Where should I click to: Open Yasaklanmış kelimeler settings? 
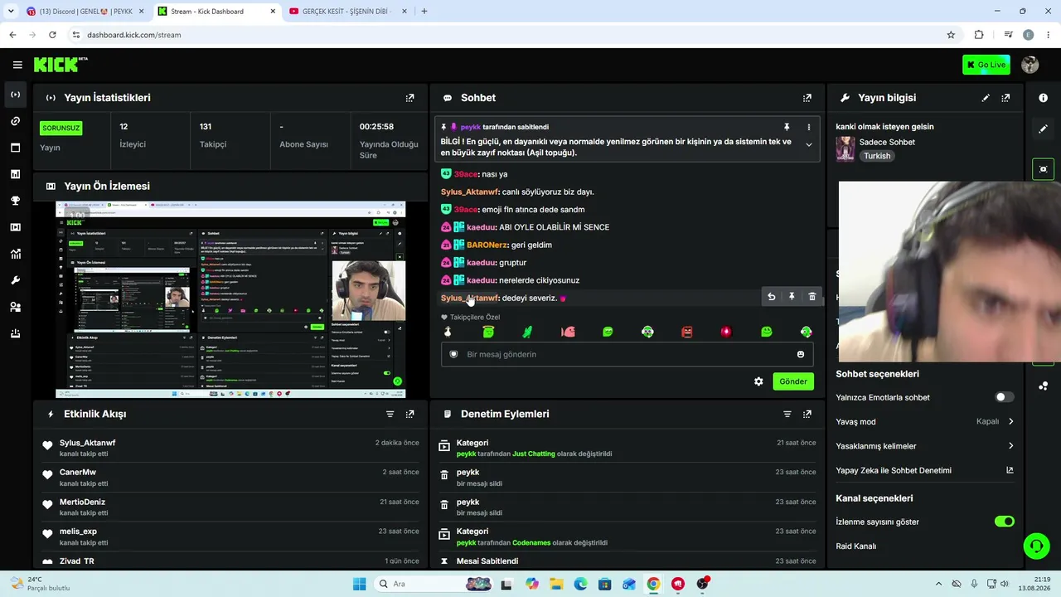coord(925,446)
